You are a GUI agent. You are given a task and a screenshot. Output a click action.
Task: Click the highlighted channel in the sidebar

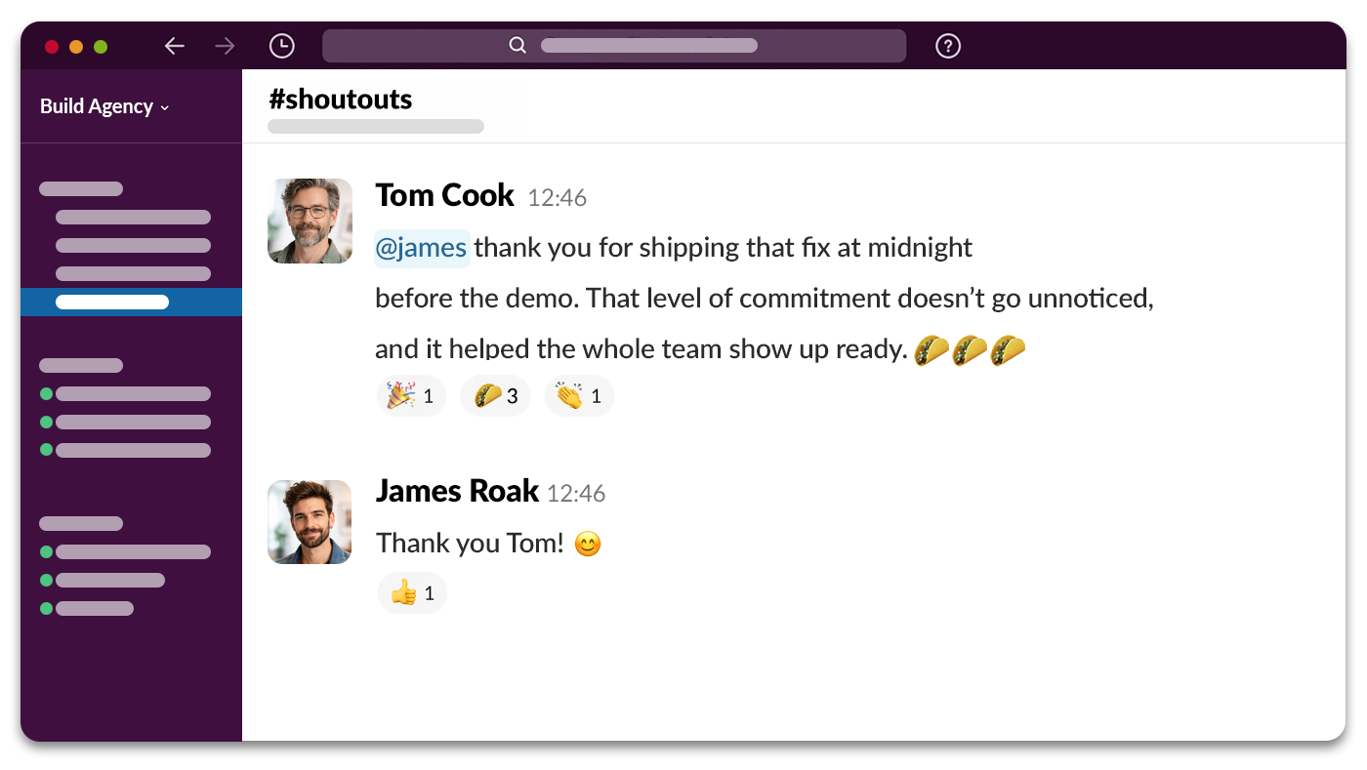click(131, 302)
